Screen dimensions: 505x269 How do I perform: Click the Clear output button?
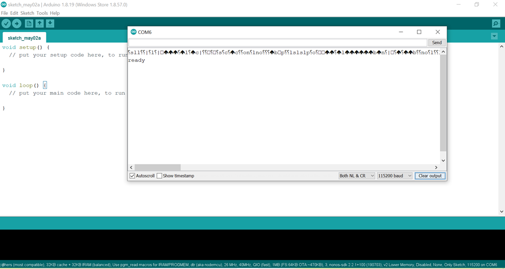430,176
